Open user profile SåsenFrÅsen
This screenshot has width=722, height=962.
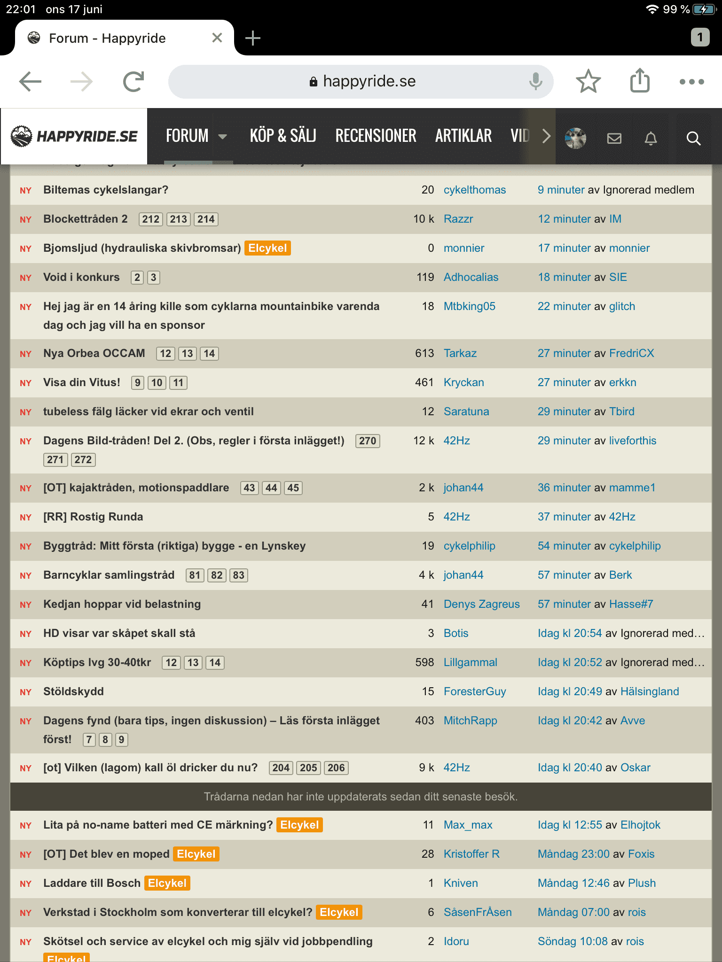[x=478, y=912]
